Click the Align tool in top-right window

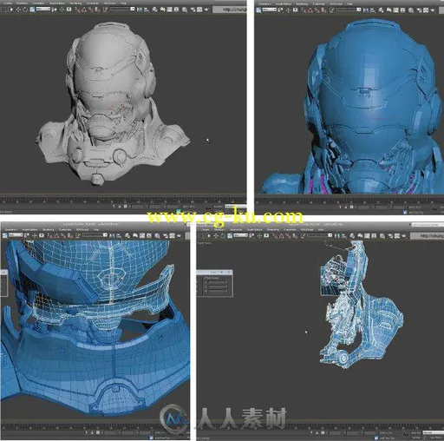click(x=373, y=10)
